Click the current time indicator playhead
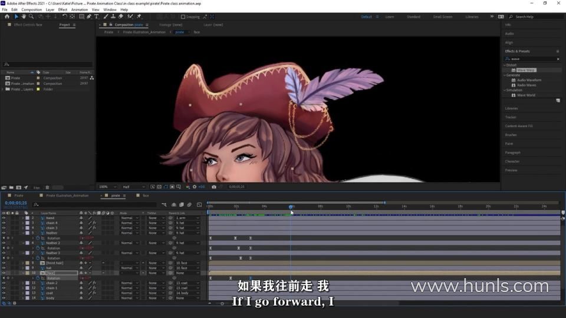This screenshot has height=318, width=566. (x=291, y=207)
